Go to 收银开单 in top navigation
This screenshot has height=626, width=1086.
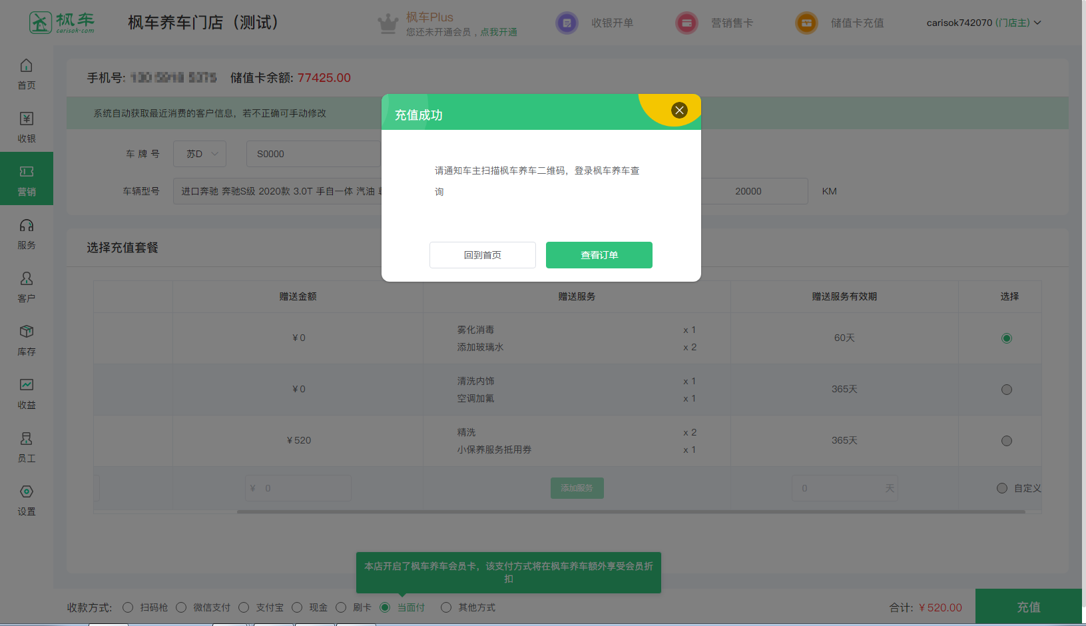tap(595, 23)
